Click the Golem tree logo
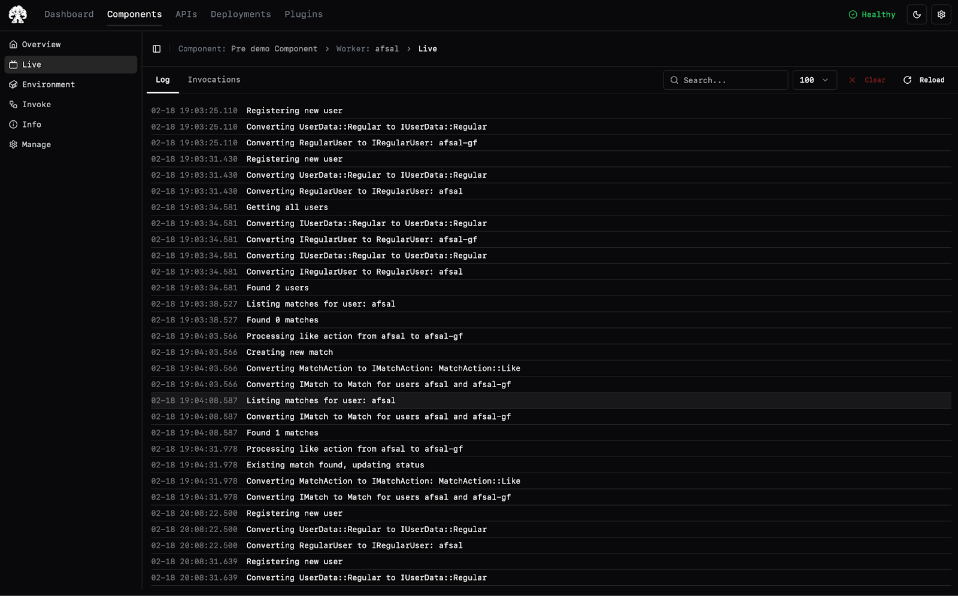 click(x=18, y=14)
